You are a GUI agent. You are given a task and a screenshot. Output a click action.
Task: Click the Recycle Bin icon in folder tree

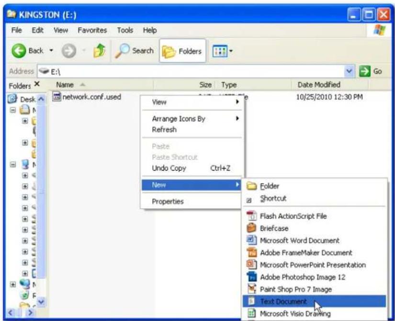(25, 295)
